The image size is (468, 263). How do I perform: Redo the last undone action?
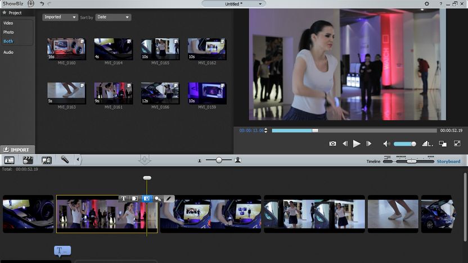49,3
